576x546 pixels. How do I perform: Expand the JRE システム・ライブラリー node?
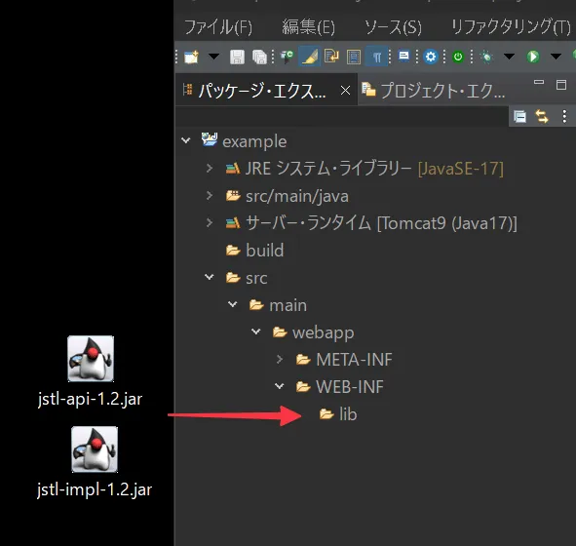[210, 169]
